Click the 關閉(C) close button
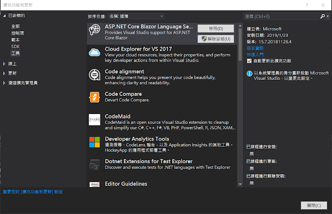The height and width of the screenshot is (214, 332). point(314,205)
